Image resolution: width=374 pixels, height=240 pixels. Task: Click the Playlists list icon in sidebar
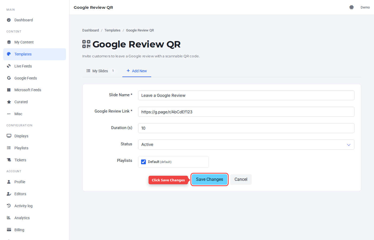[x=9, y=148]
